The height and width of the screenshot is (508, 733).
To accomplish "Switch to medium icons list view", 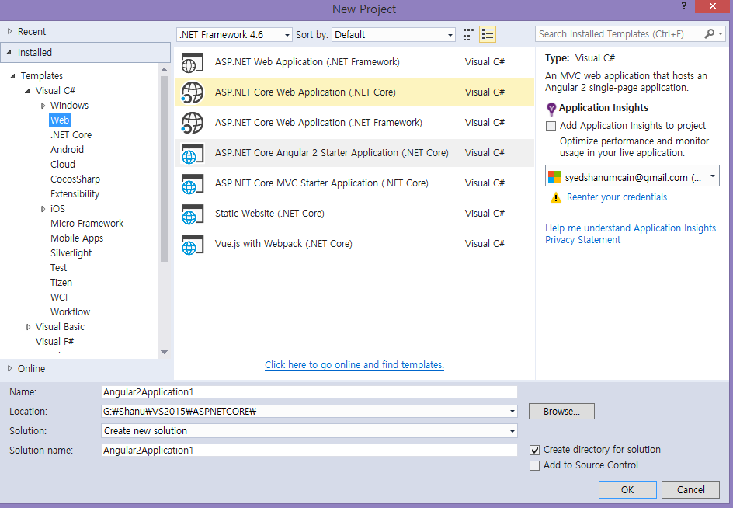I will 487,34.
